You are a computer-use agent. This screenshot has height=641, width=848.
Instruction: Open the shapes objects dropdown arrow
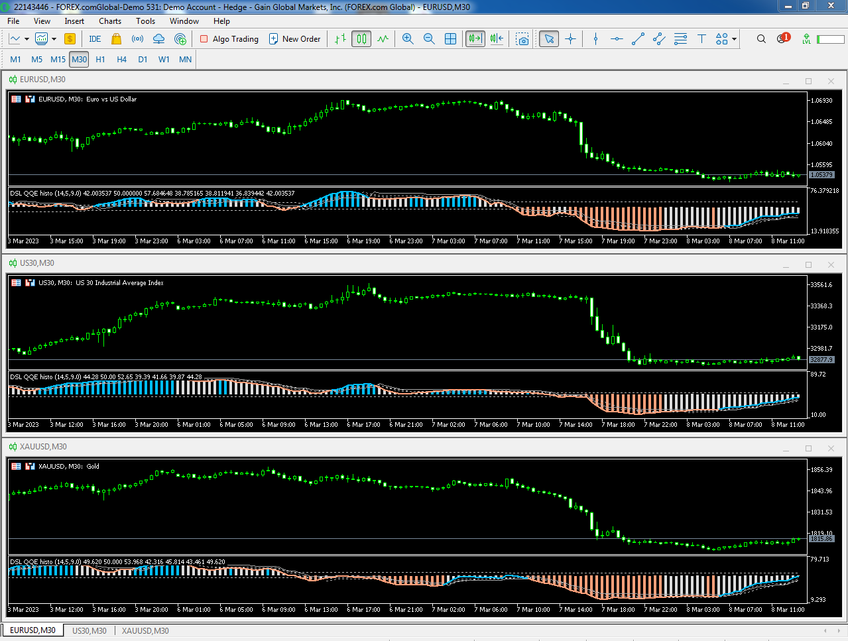click(734, 39)
